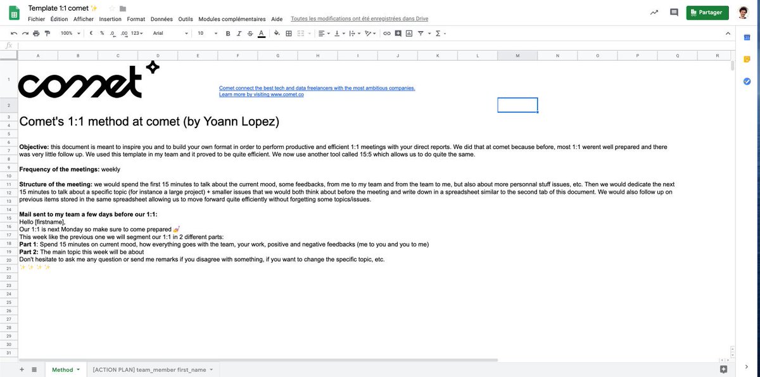Print the spreadsheet with printer icon

click(36, 34)
